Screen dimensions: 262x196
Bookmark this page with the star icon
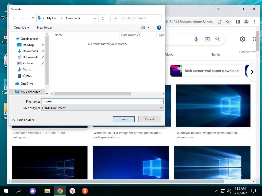point(227,22)
